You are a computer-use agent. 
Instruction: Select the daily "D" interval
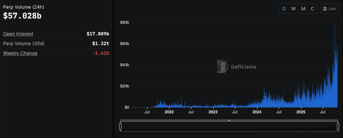point(284,9)
